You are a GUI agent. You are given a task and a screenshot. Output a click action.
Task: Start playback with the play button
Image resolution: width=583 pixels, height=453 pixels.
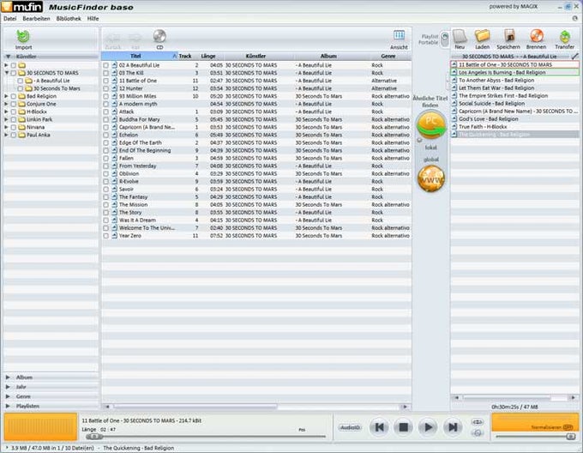(x=428, y=427)
